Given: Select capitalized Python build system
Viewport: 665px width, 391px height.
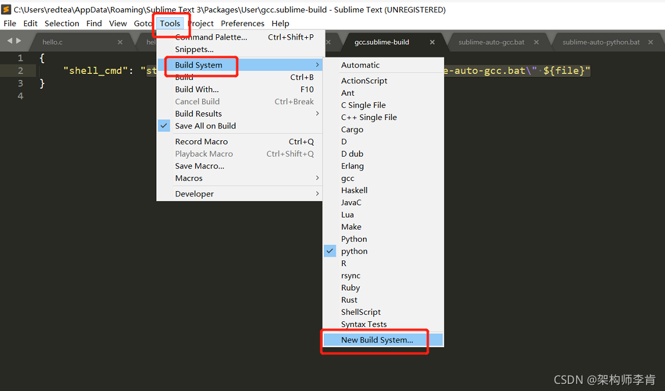Looking at the screenshot, I should point(383,239).
